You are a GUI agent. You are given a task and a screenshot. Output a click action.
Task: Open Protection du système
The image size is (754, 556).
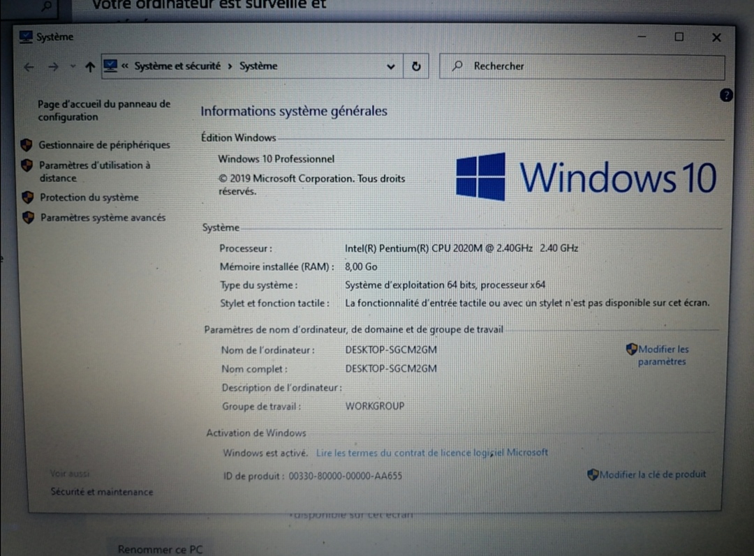coord(89,197)
